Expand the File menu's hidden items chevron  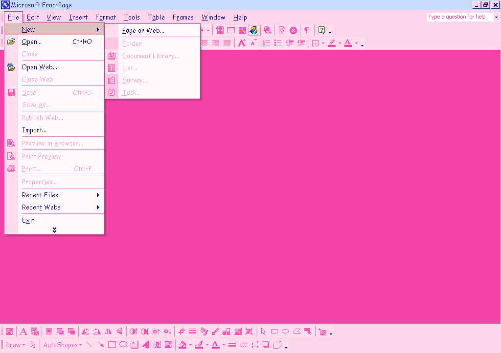54,229
